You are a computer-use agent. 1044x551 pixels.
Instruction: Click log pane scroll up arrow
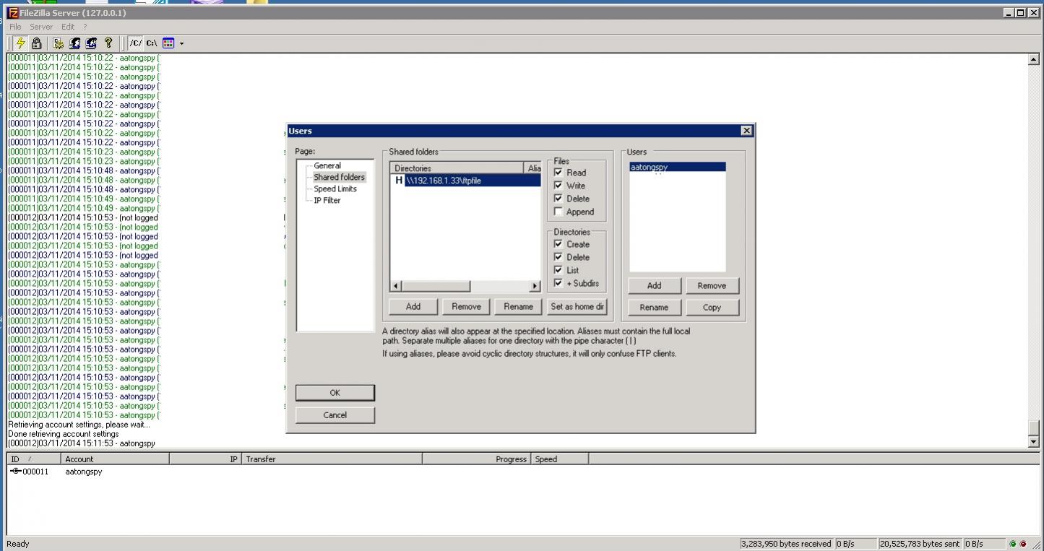(x=1033, y=60)
